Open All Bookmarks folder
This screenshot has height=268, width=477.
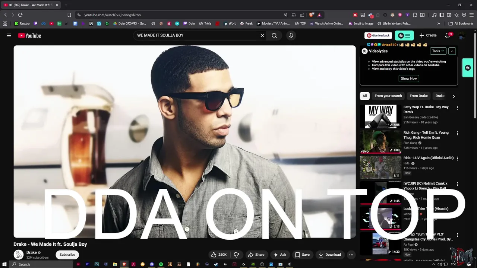[x=461, y=23]
